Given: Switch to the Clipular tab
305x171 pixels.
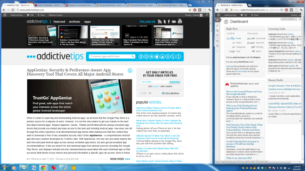Looking at the screenshot, I should coord(79,5).
